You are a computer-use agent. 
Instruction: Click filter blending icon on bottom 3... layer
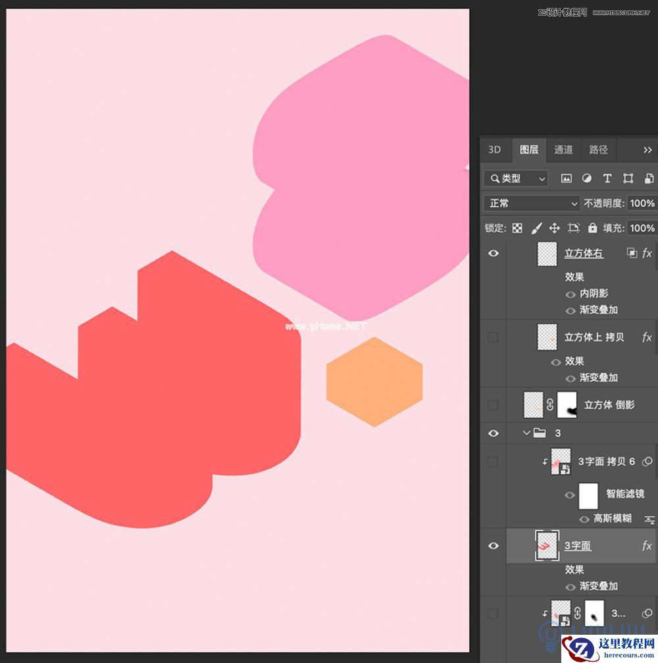(647, 614)
